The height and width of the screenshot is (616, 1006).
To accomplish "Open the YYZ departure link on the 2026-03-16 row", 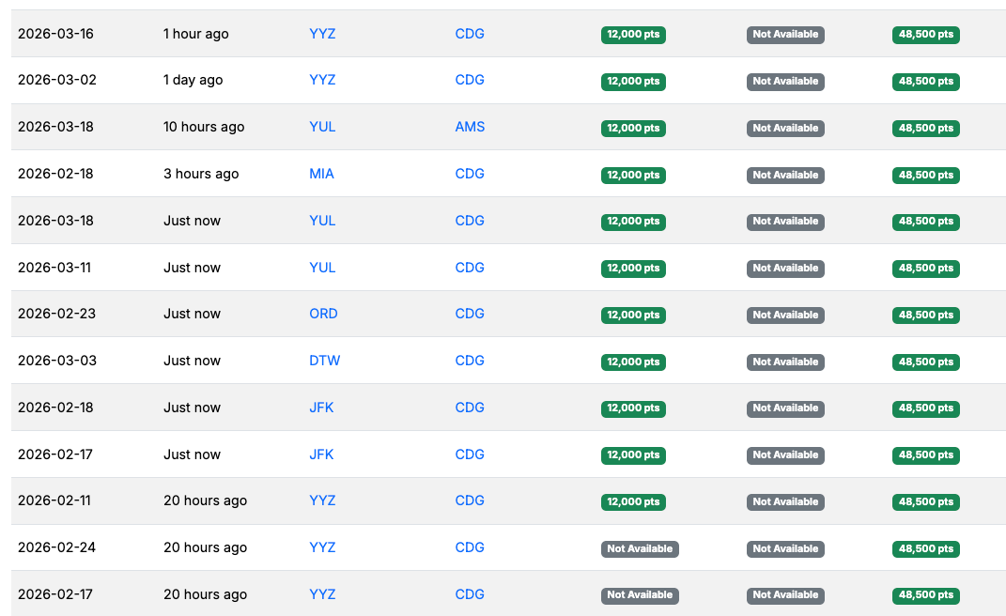I will [322, 34].
